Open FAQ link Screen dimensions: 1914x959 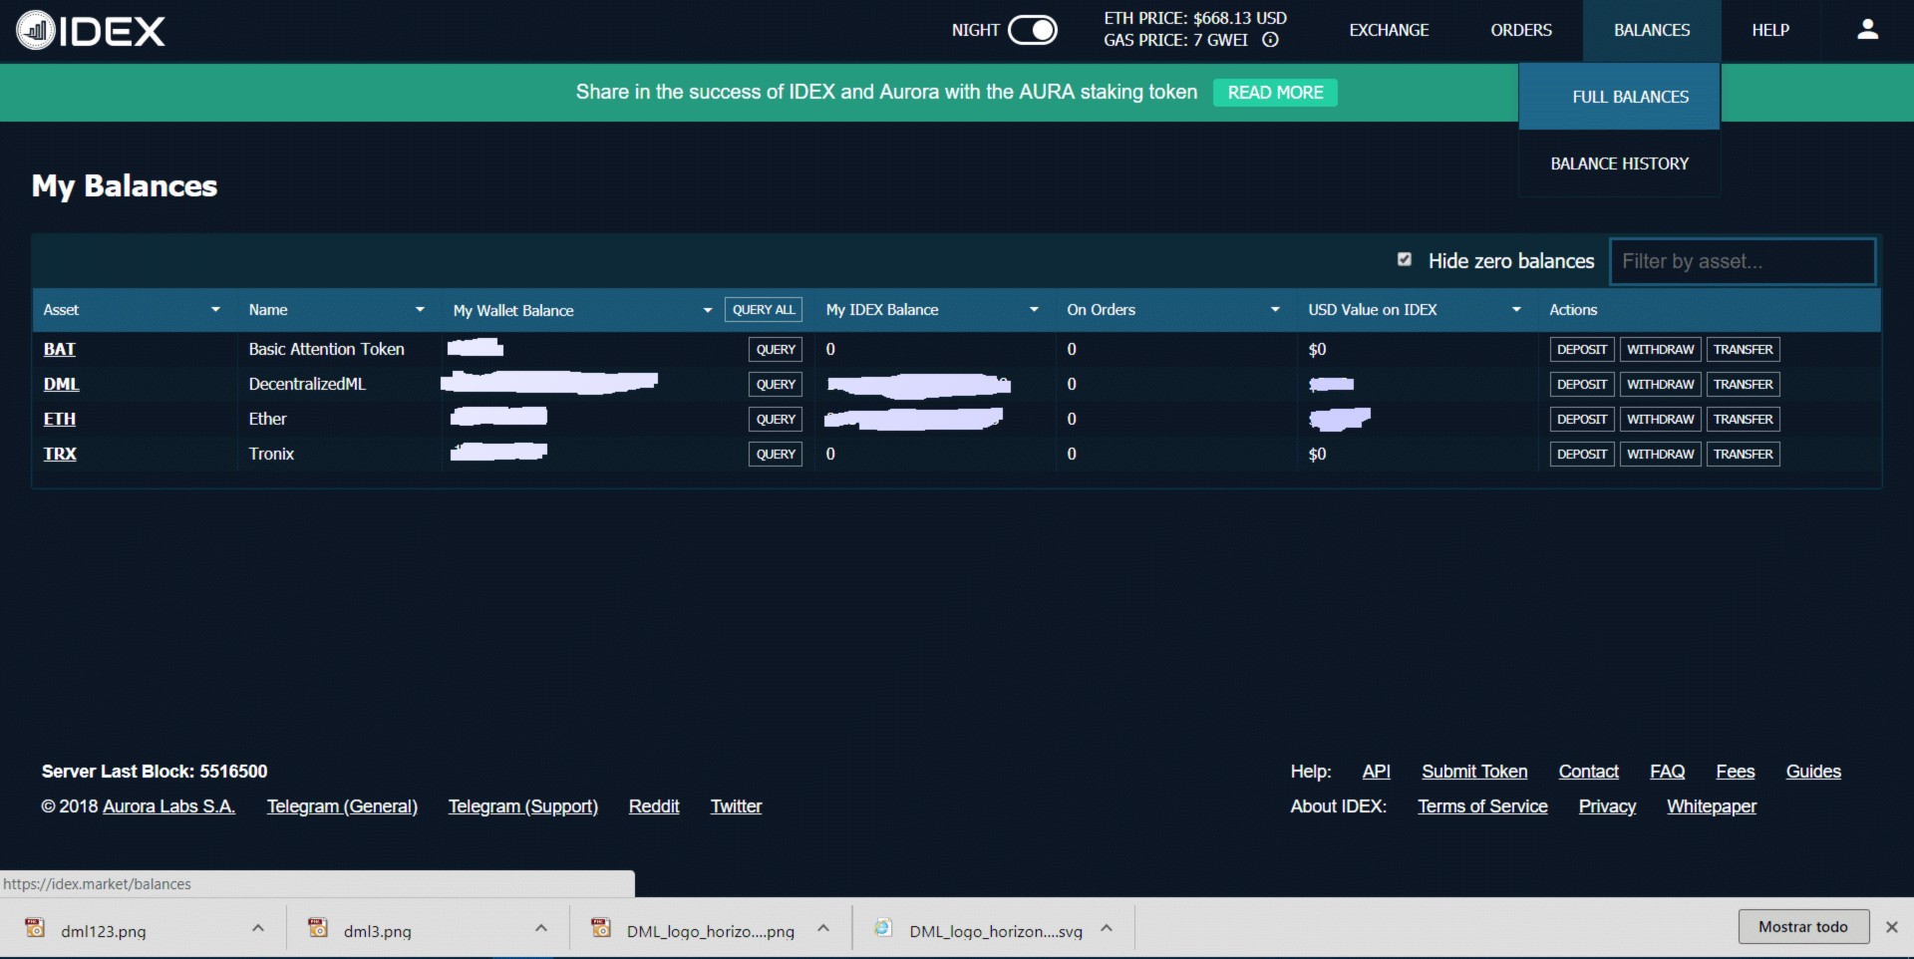tap(1667, 772)
